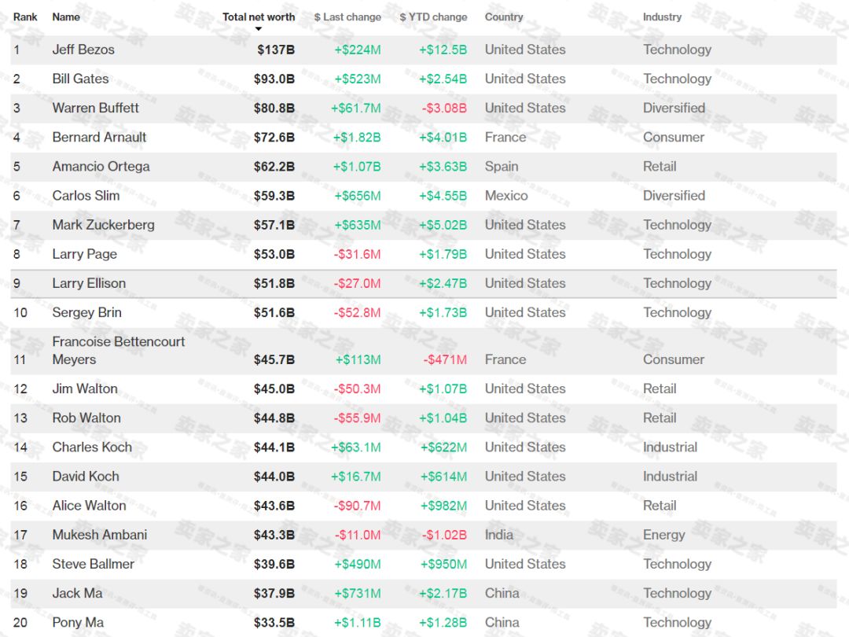Open Mukesh Ambani's profile link
The image size is (849, 637).
[99, 535]
